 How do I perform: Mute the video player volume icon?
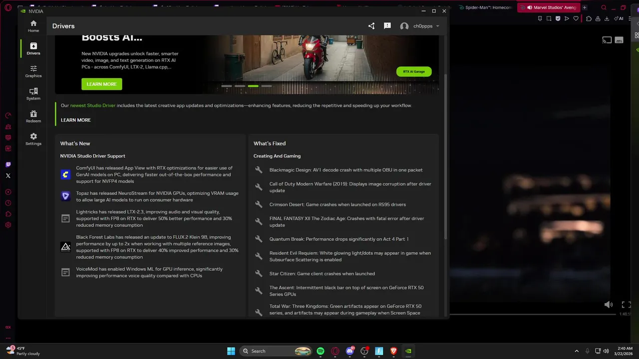pos(608,305)
